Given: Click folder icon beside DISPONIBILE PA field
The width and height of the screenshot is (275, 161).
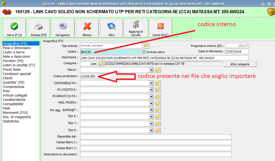Looking at the screenshot, I should [x=158, y=83].
